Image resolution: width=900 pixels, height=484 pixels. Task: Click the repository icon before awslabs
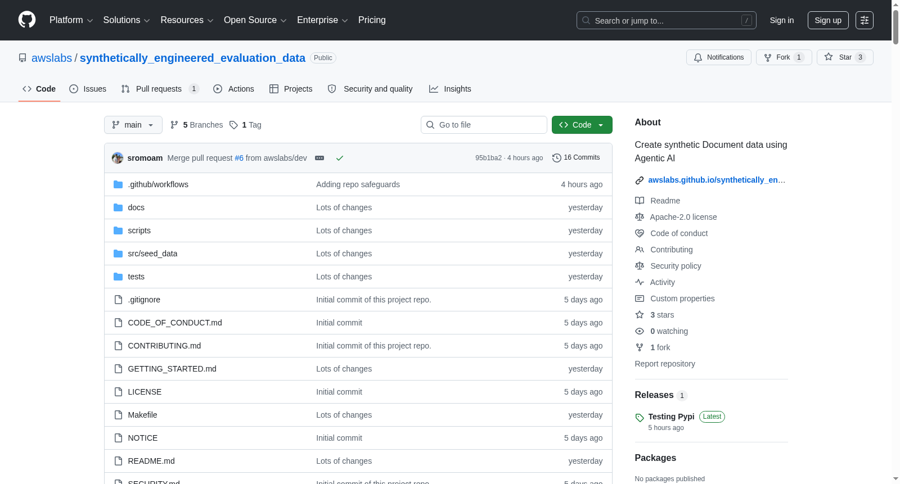[22, 58]
